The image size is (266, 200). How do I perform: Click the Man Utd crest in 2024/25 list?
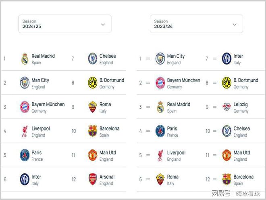tap(93, 156)
